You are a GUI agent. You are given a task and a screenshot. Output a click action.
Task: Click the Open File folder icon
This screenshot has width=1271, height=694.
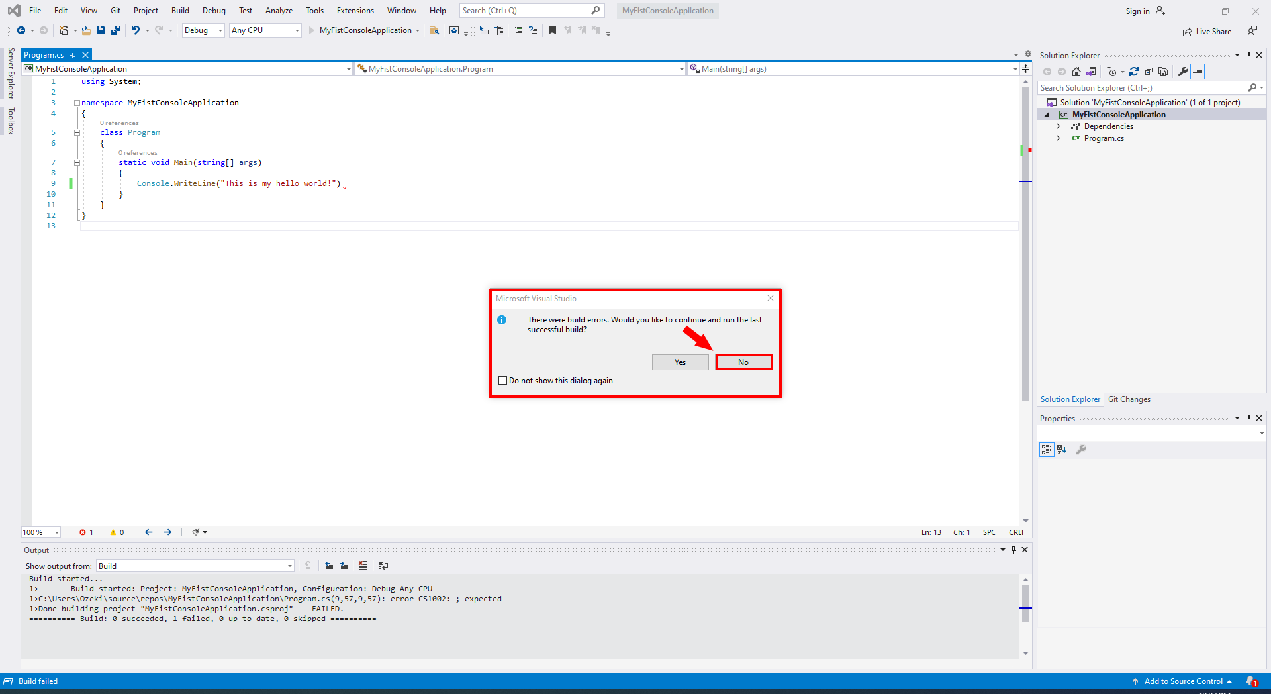point(86,30)
